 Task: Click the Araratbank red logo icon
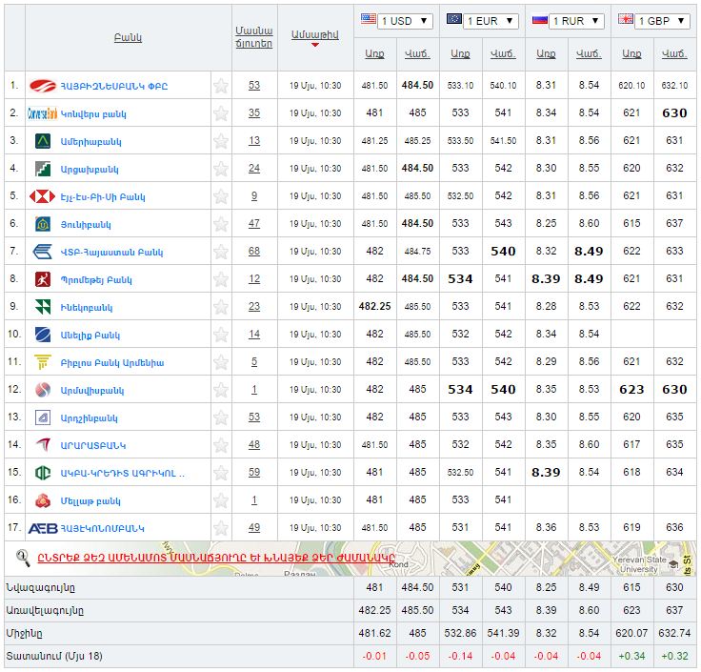43,445
